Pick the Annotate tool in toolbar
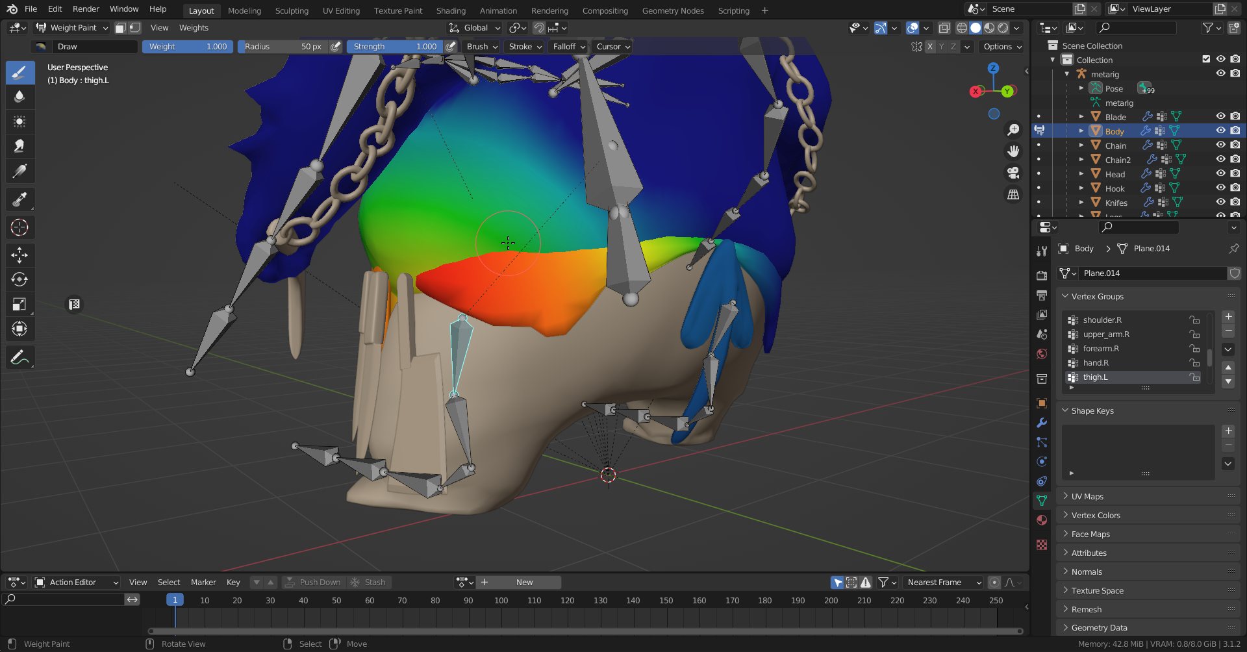1247x652 pixels. pyautogui.click(x=19, y=357)
